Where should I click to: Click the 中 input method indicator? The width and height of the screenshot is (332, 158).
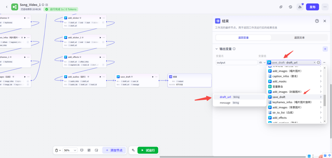pyautogui.click(x=330, y=156)
